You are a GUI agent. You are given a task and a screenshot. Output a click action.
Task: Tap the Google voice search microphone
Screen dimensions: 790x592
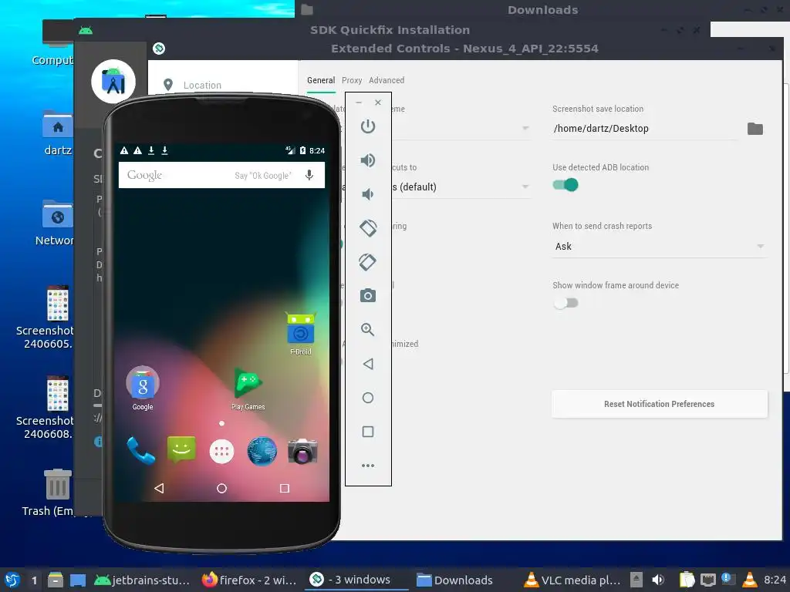point(309,175)
